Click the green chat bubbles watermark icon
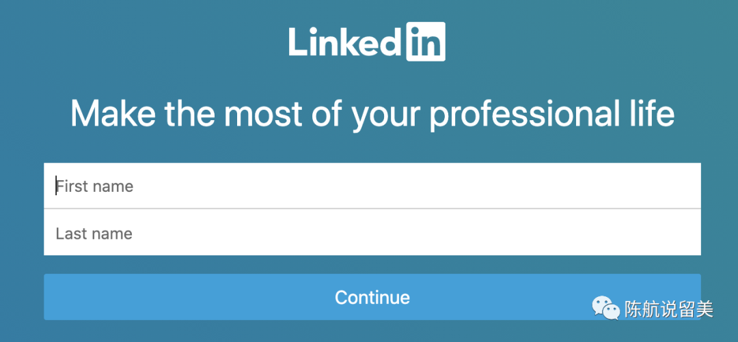Screen dimensions: 738x342 click(x=606, y=309)
